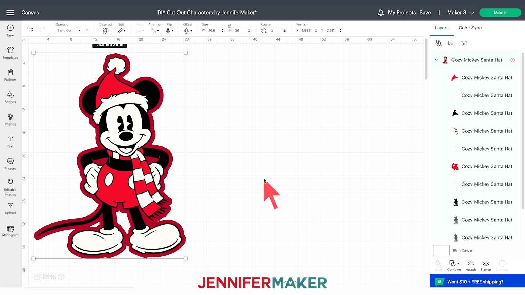
Task: Click the Rotate value stepper
Action: pos(285,30)
